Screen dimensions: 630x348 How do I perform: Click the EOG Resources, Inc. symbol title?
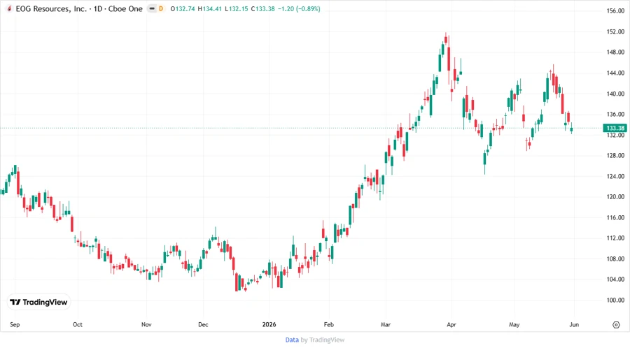[51, 9]
